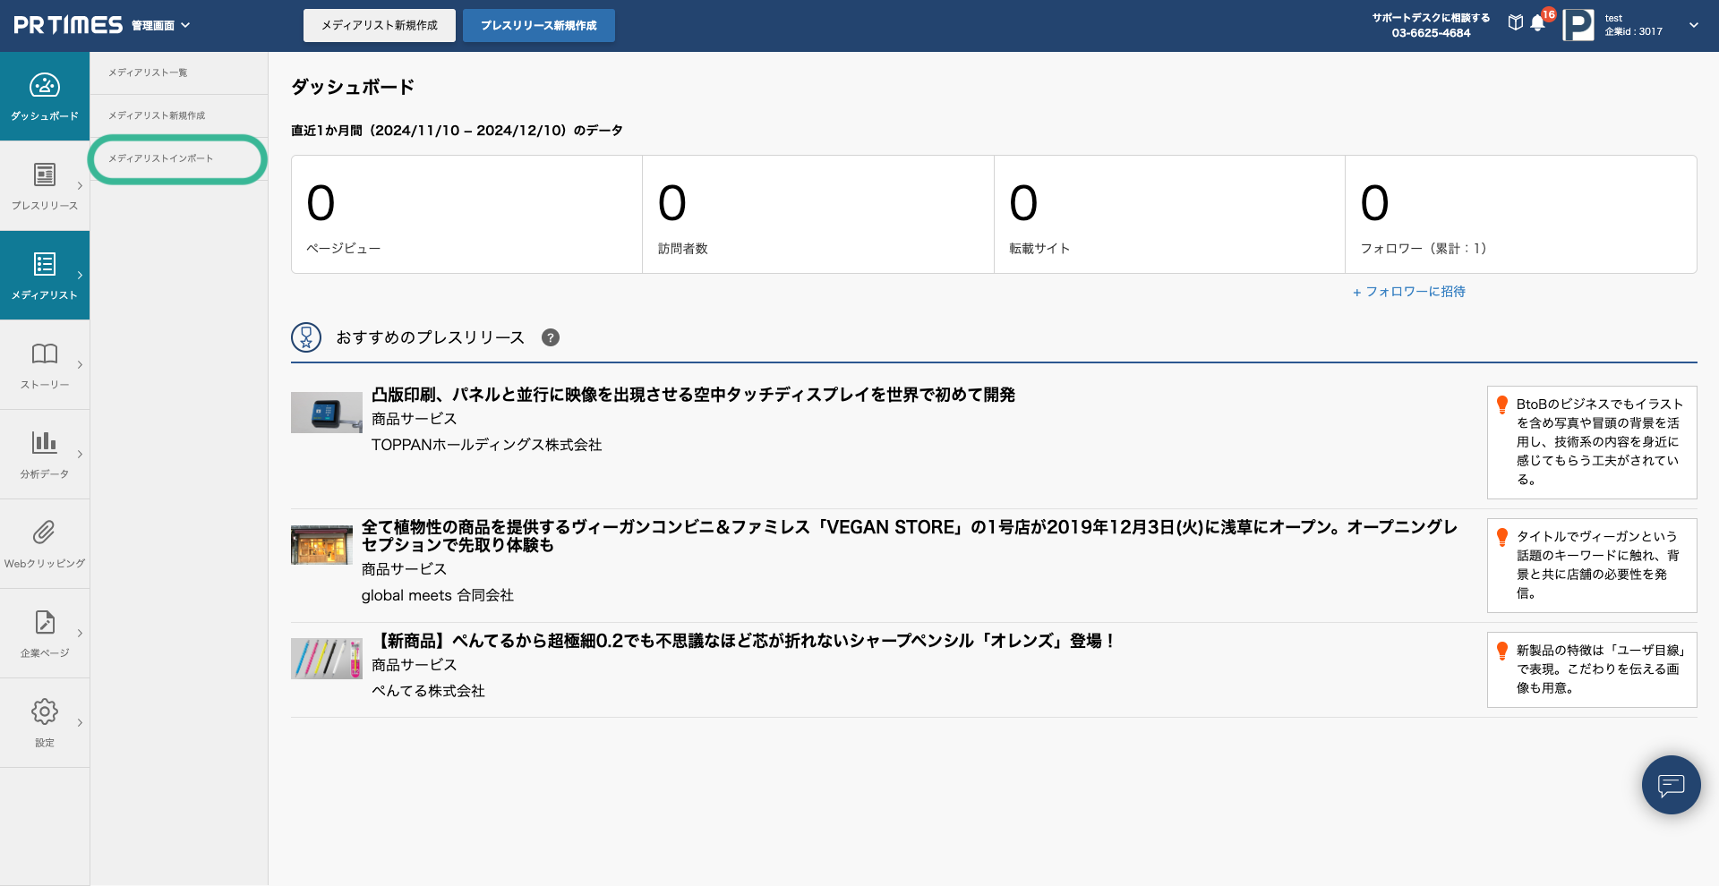Choose メディアリスト新規作成 in the submenu
This screenshot has height=886, width=1719.
pos(157,115)
